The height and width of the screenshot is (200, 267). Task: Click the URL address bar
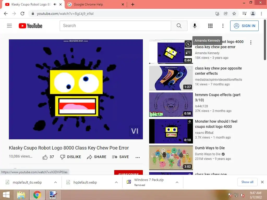119,14
